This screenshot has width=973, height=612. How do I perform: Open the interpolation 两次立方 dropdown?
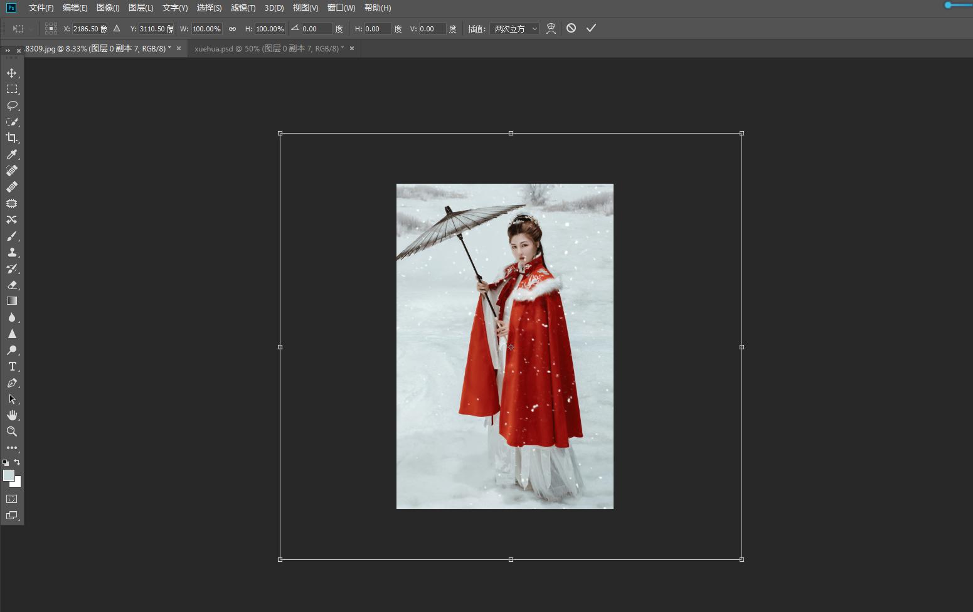[x=514, y=29]
